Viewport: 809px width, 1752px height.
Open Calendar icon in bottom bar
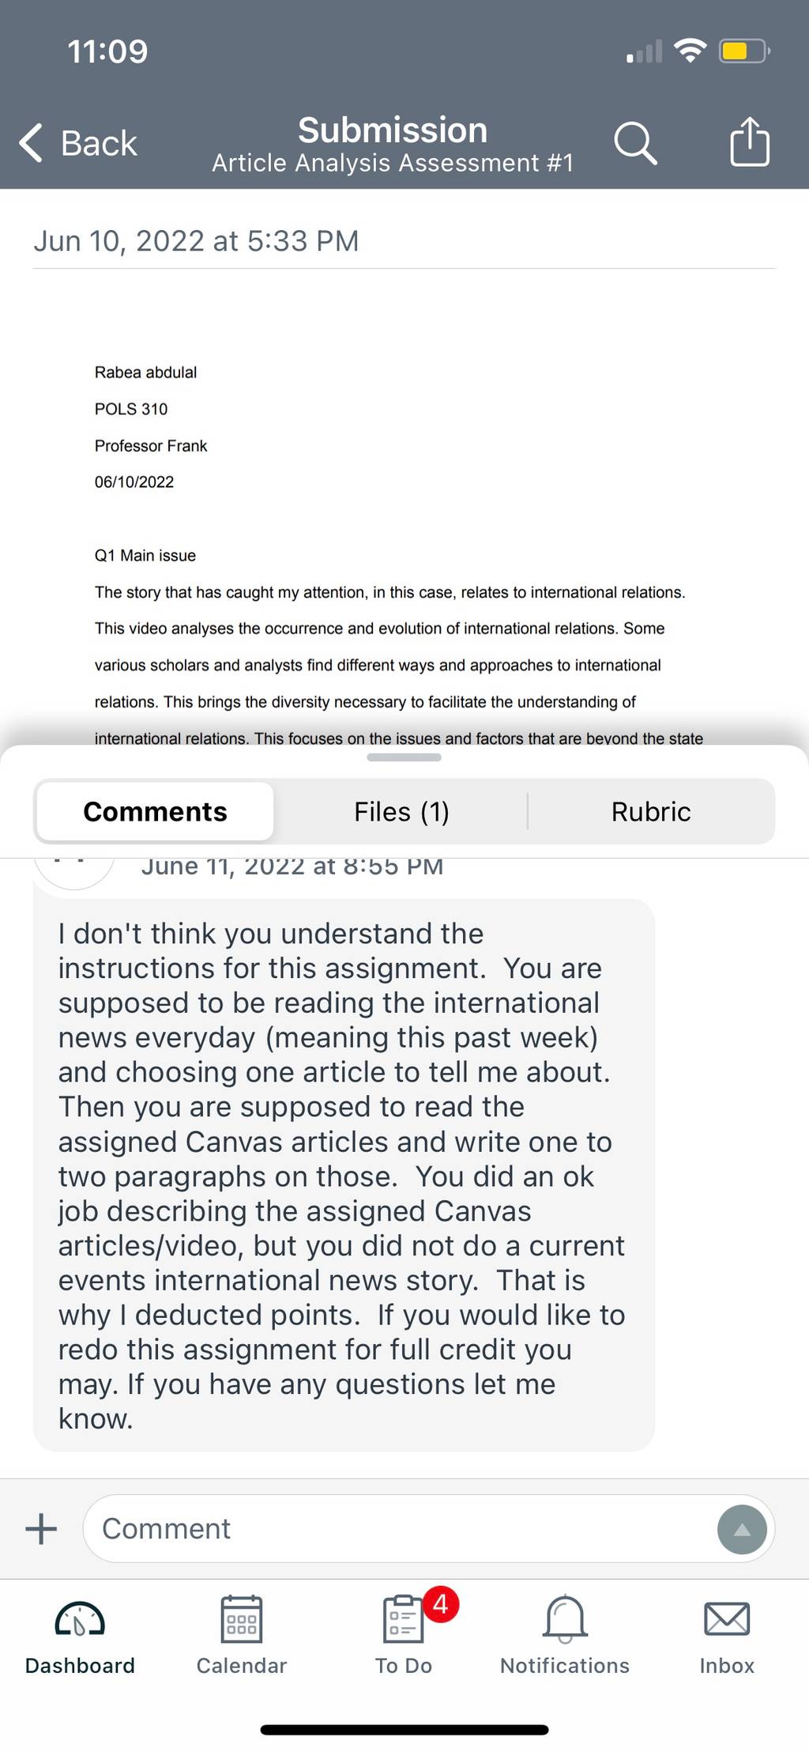pyautogui.click(x=242, y=1618)
